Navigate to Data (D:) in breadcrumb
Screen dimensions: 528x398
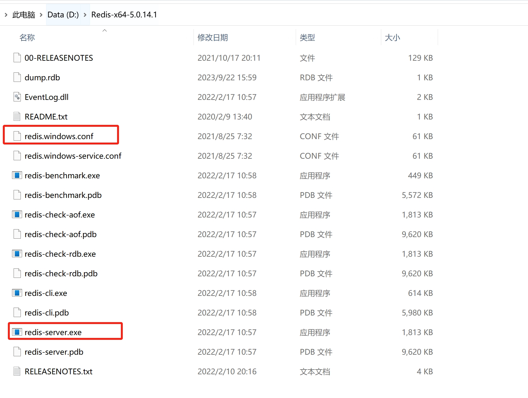tap(63, 15)
